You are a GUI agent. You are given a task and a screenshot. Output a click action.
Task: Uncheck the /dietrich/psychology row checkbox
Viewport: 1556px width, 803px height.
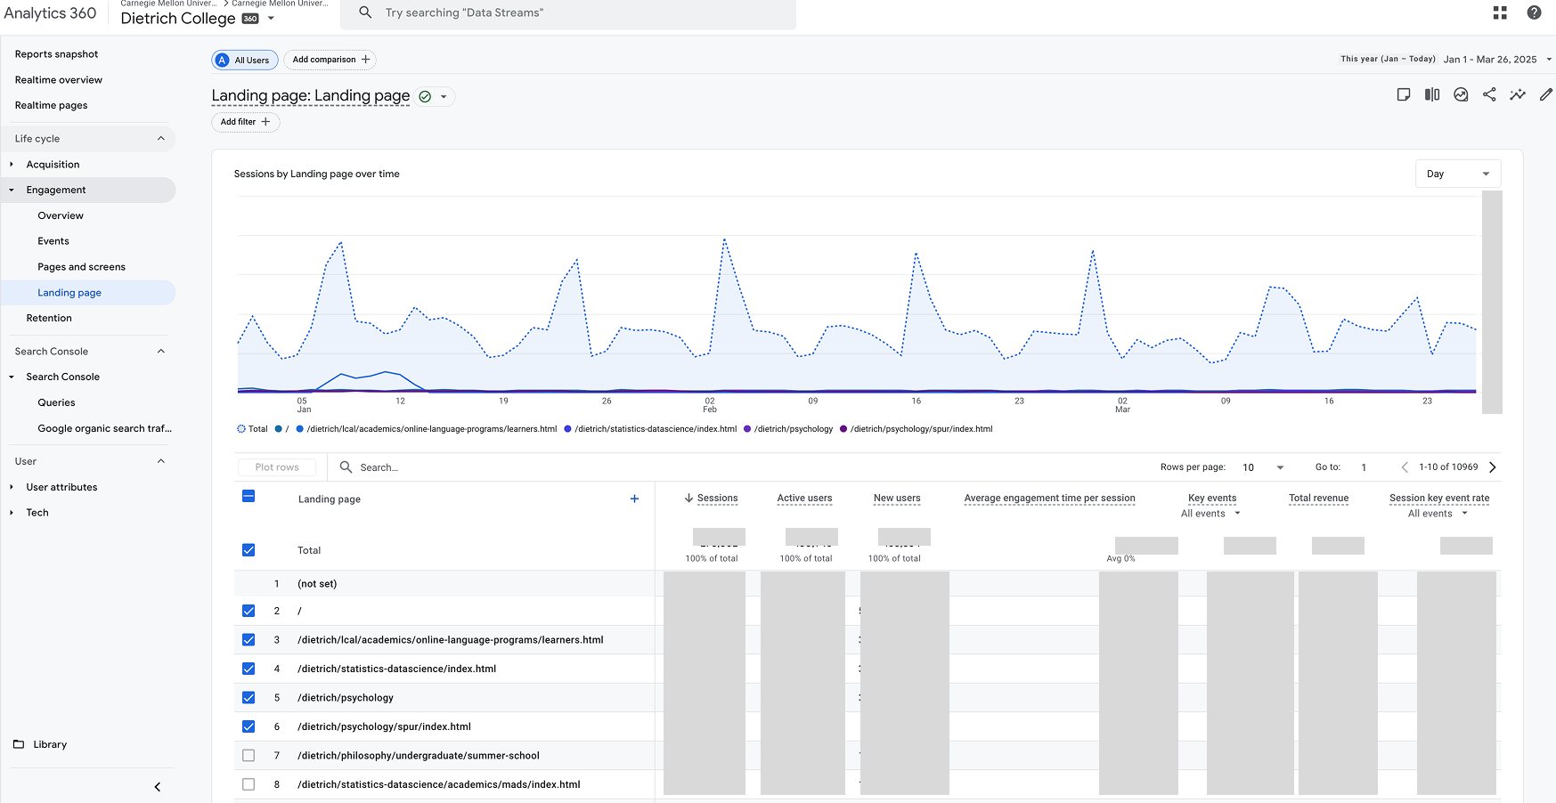pyautogui.click(x=248, y=697)
